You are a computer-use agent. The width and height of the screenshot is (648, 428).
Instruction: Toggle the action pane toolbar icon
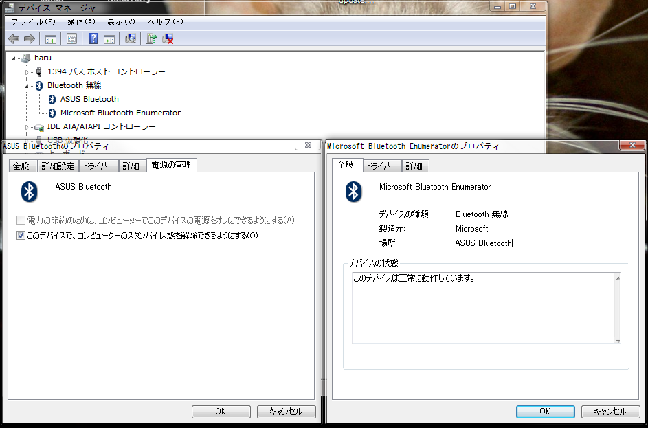[x=109, y=39]
